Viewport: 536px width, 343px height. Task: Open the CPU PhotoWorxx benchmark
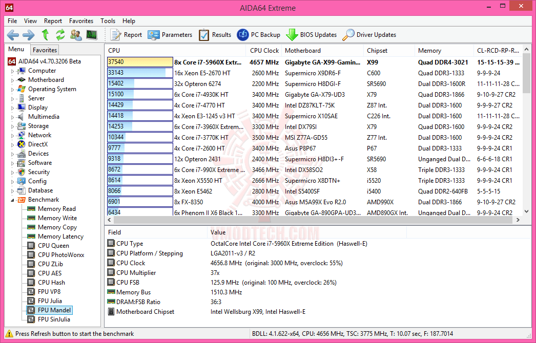(x=61, y=255)
